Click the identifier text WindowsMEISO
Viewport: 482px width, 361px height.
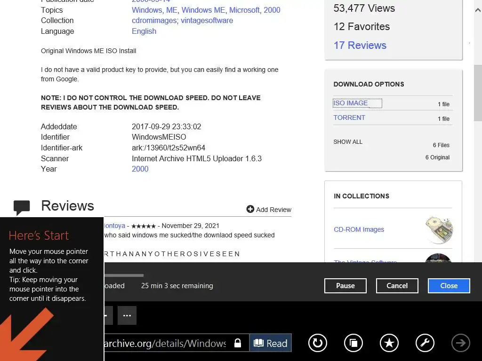click(159, 137)
